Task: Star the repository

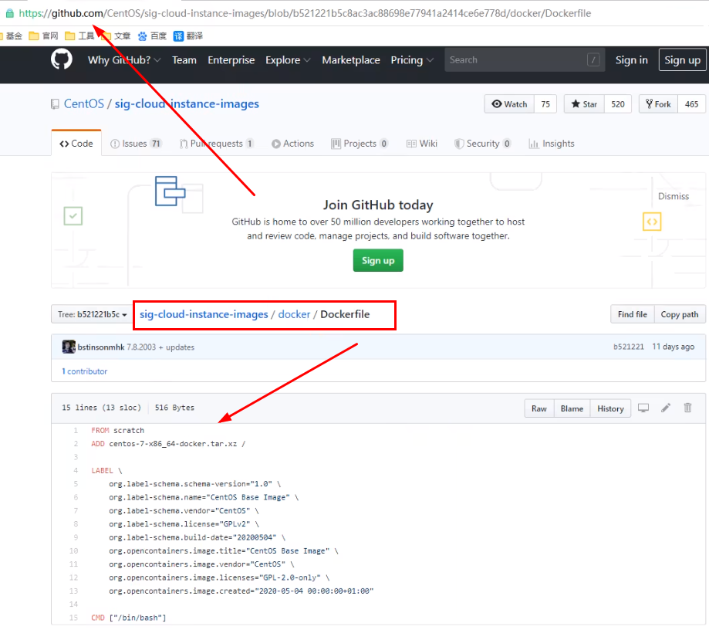Action: point(584,104)
